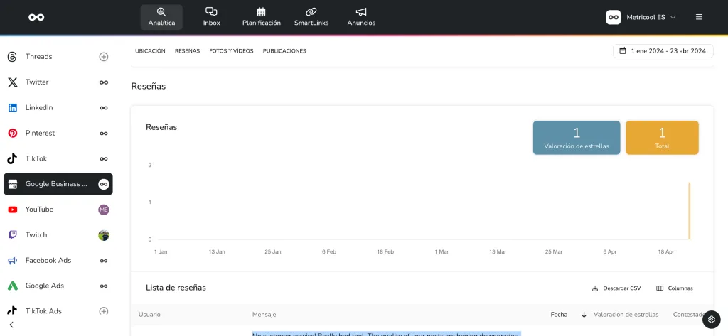Add TikTok Ads account via plus icon
Screen dimensions: 728x336
click(104, 311)
